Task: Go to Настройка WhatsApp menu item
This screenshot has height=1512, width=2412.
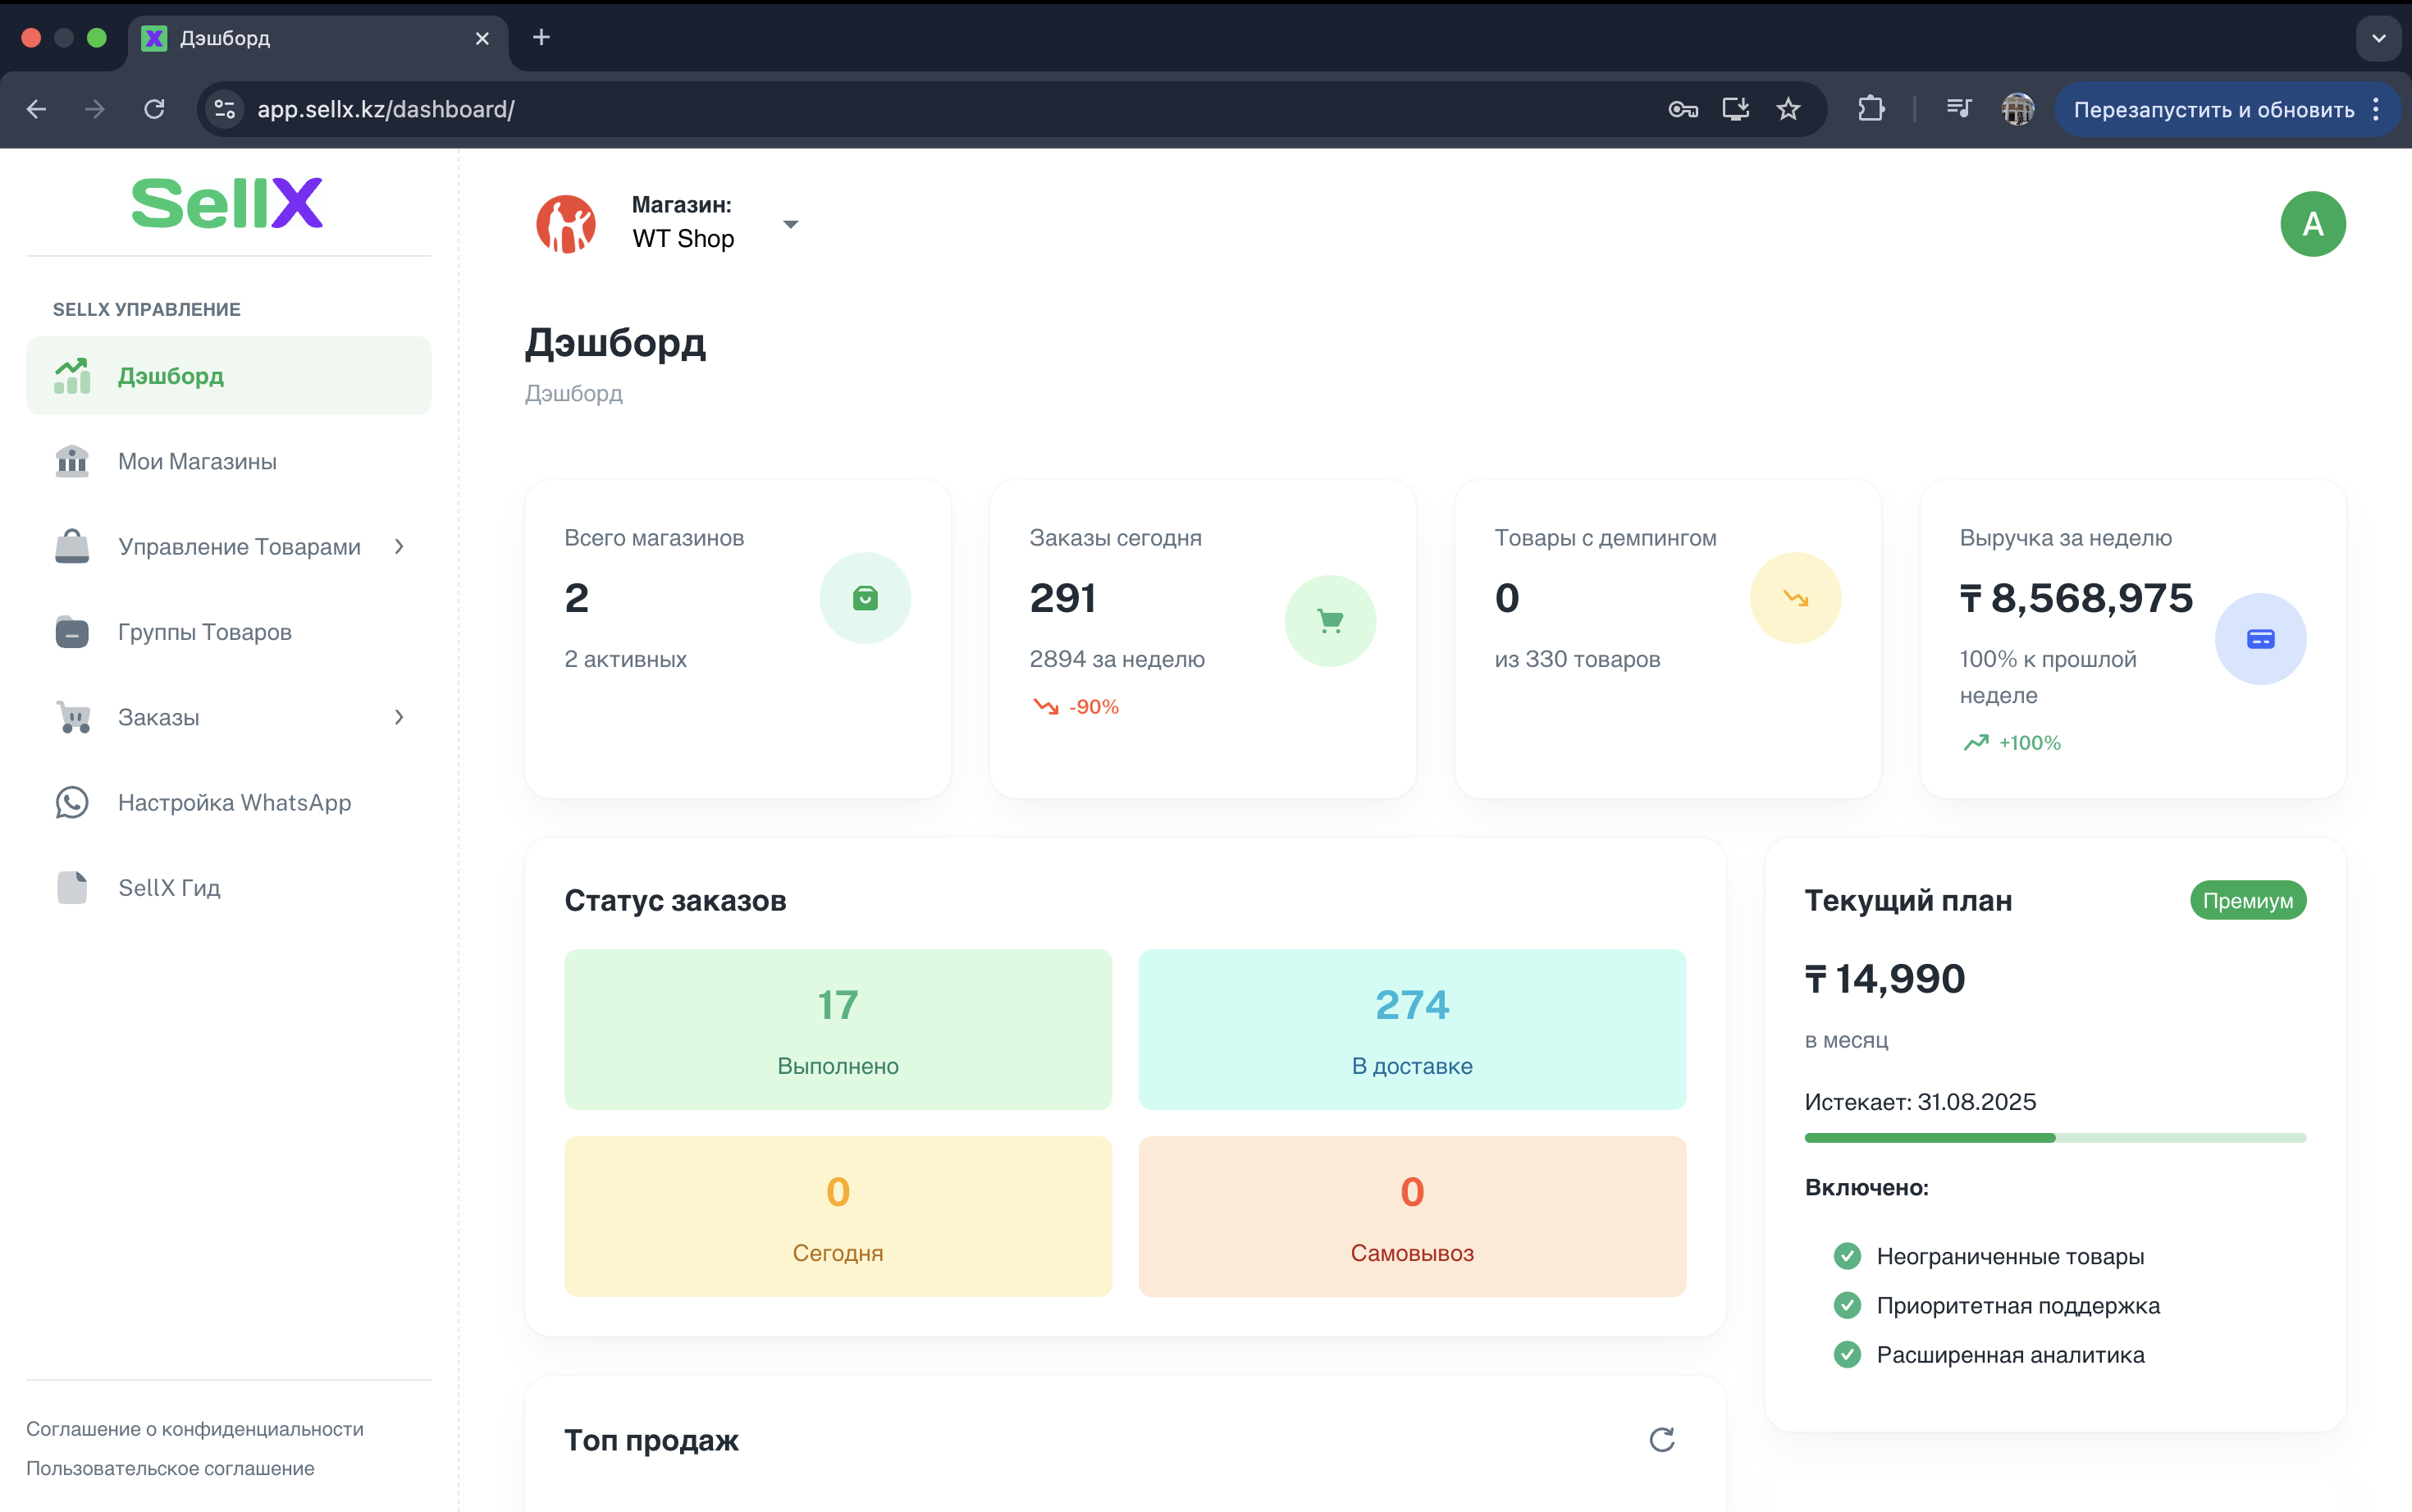Action: pyautogui.click(x=234, y=802)
